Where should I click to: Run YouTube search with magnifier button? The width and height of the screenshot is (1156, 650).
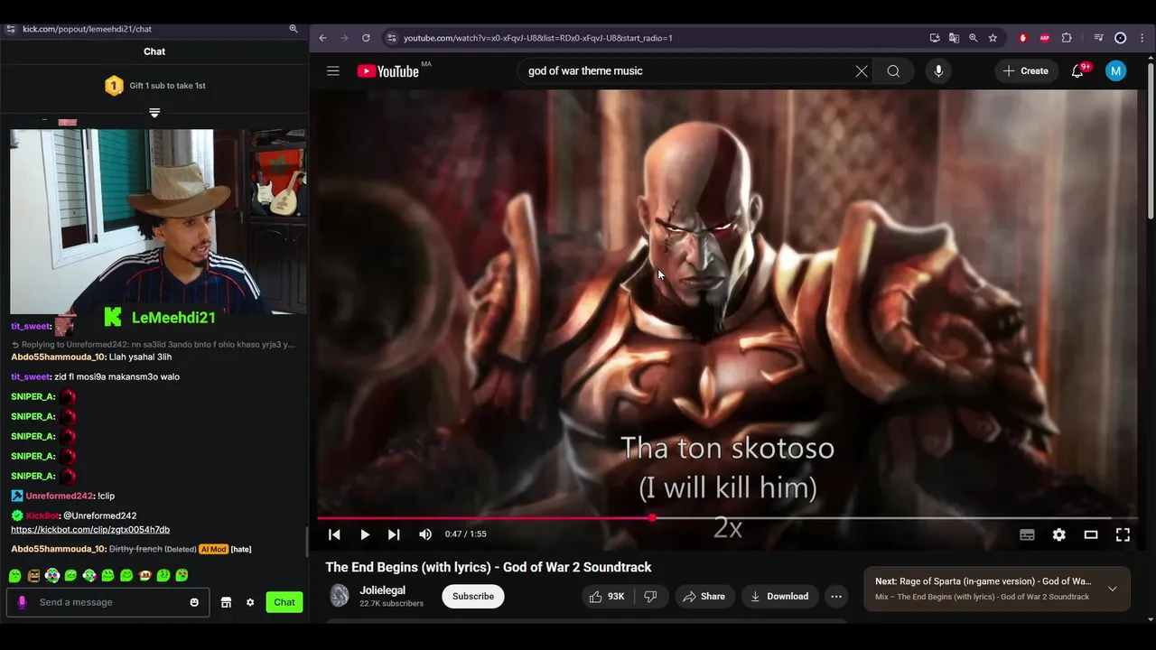(893, 71)
